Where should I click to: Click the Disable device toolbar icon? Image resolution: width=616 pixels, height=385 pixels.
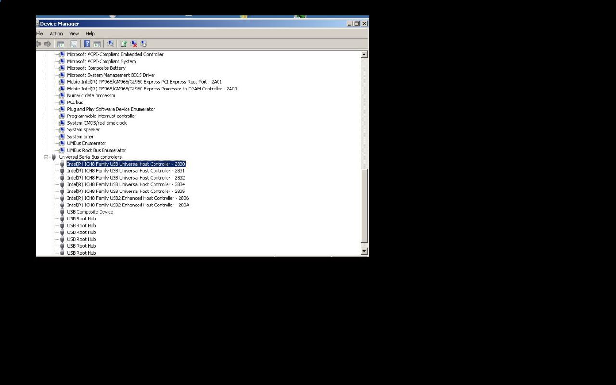point(143,44)
